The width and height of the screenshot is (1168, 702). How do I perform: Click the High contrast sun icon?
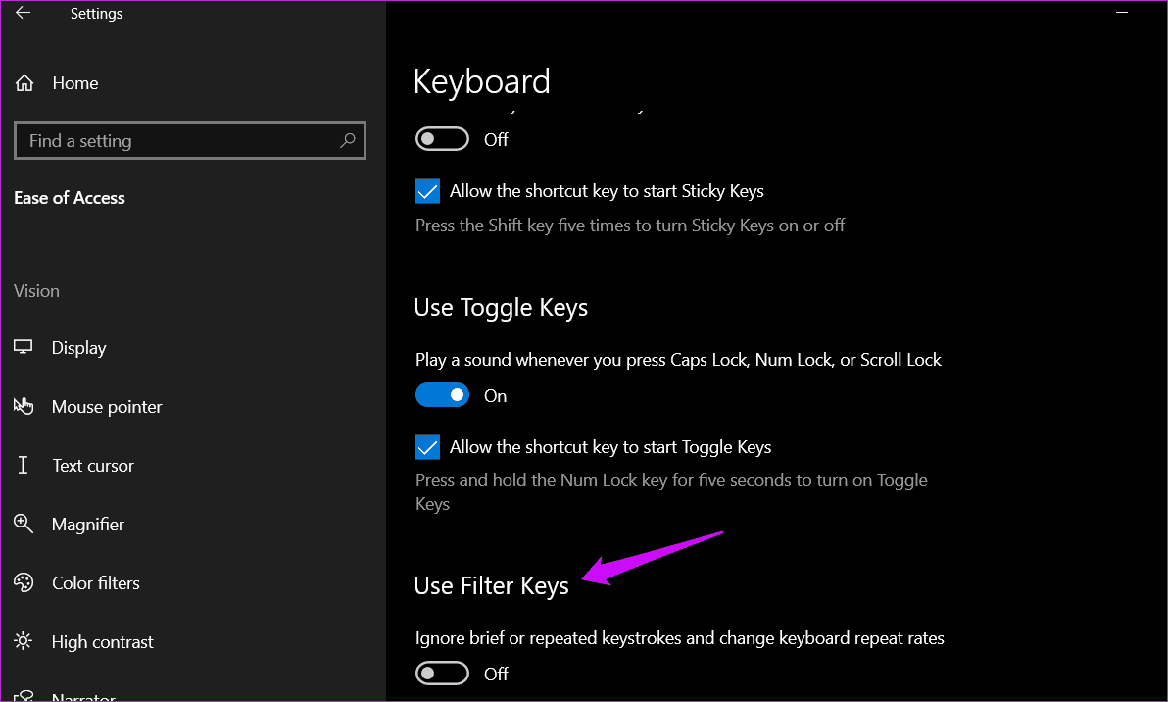click(24, 641)
